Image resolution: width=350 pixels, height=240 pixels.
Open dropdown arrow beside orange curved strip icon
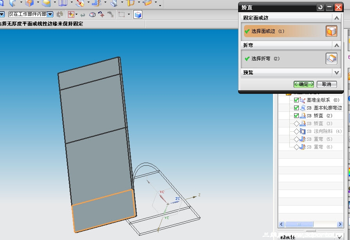[x=156, y=2]
